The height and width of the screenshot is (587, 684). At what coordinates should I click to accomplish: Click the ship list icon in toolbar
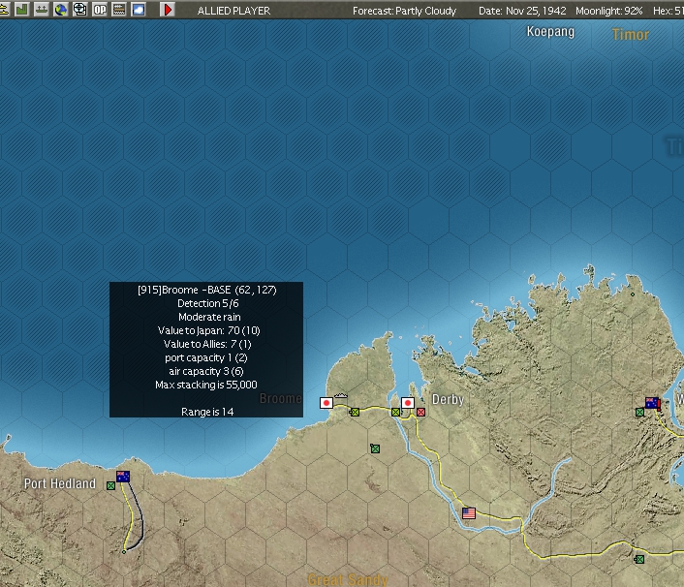[4, 9]
